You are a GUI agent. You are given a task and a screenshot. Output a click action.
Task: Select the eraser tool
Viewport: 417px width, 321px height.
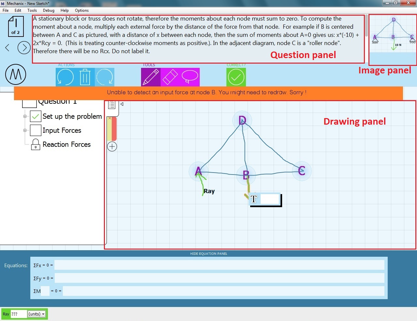(x=170, y=77)
